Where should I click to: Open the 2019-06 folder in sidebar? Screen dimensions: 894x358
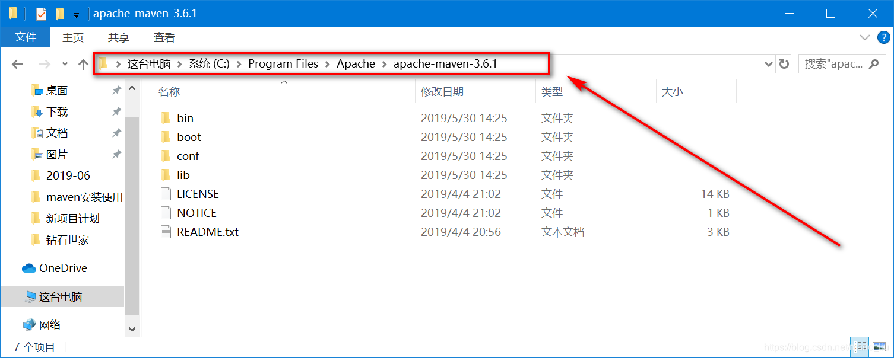(68, 176)
